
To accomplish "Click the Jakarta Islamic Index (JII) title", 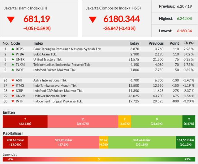I will point(25,8).
